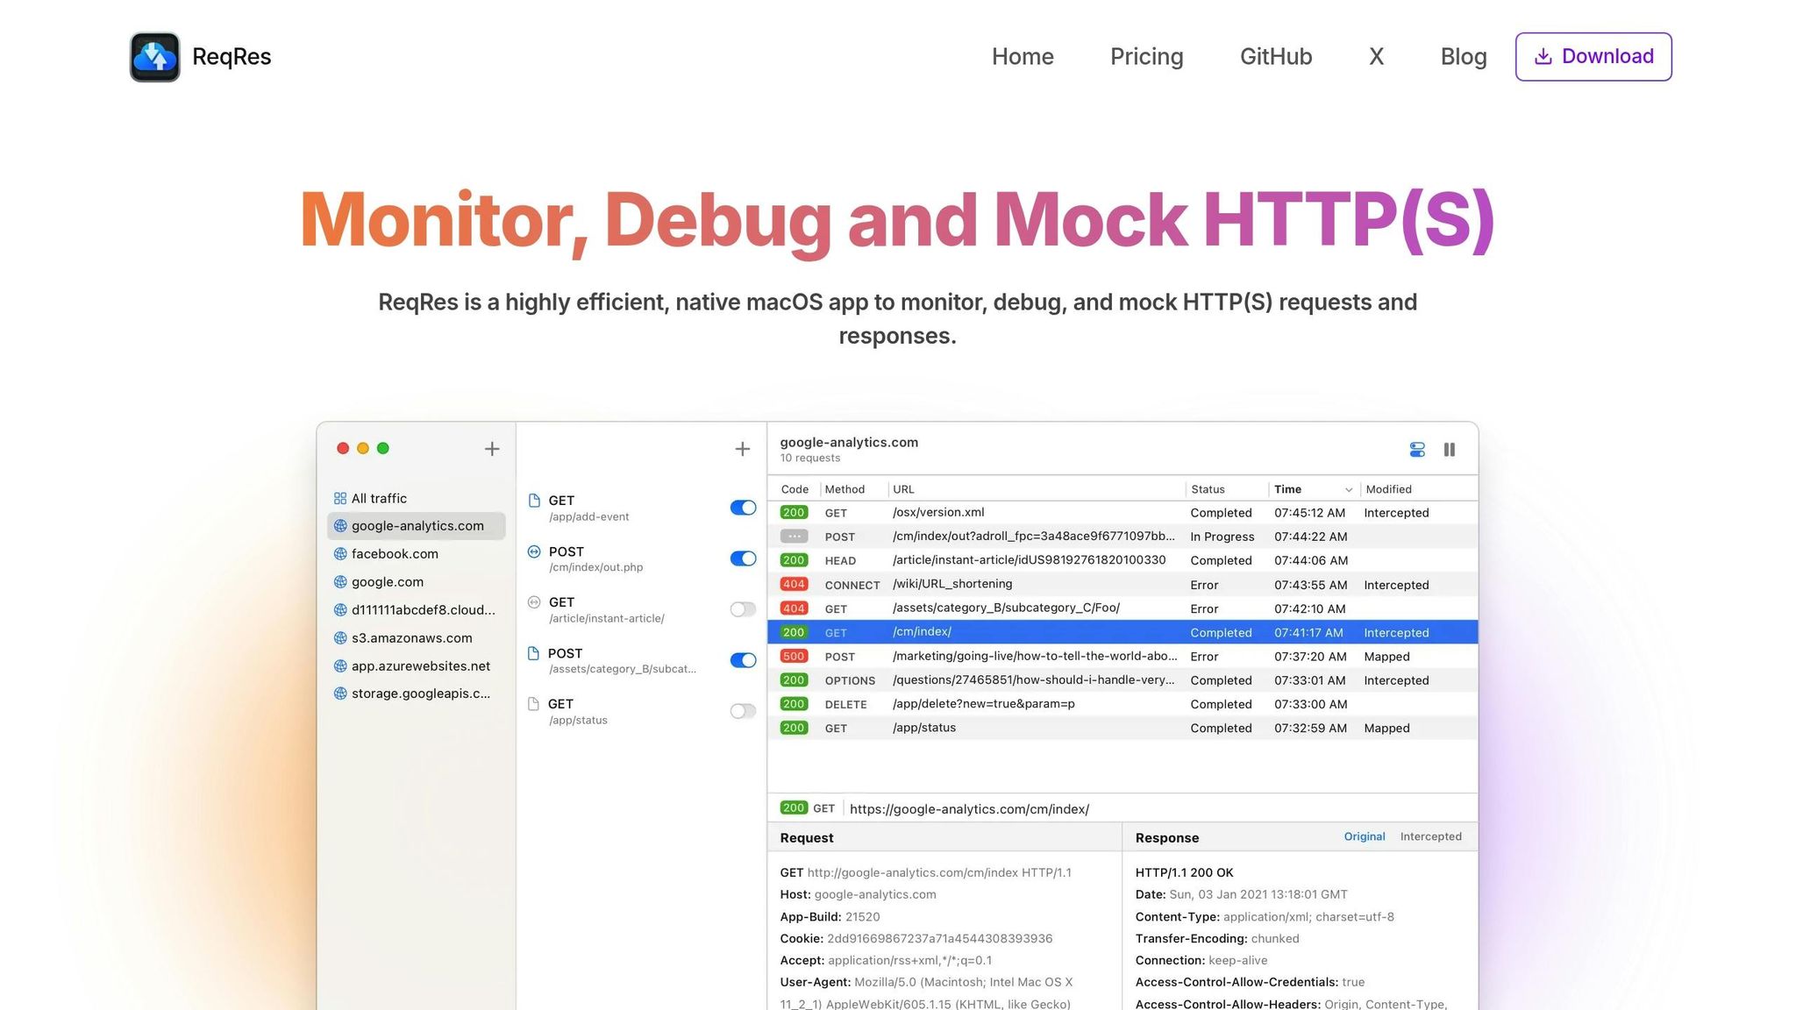Viewport: 1796px width, 1010px height.
Task: Select the /article/instant-article/idUS98192761820100330 row
Action: point(1122,560)
